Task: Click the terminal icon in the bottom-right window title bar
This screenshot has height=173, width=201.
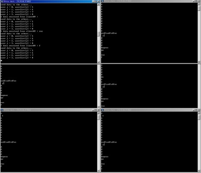Action: (x=102, y=110)
